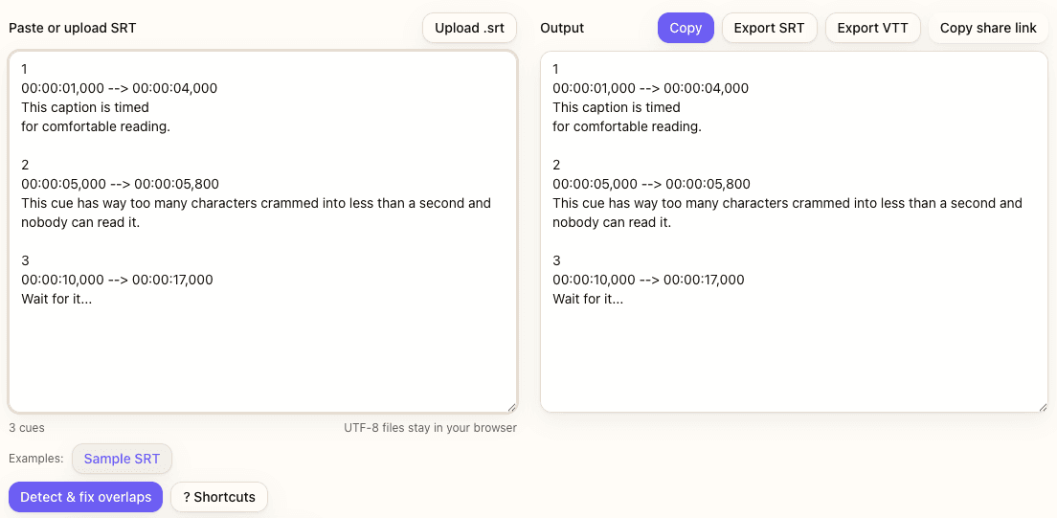The image size is (1057, 518).
Task: Click output timestamp 00:00:10,000 --> 00:00:17,000
Action: (648, 280)
